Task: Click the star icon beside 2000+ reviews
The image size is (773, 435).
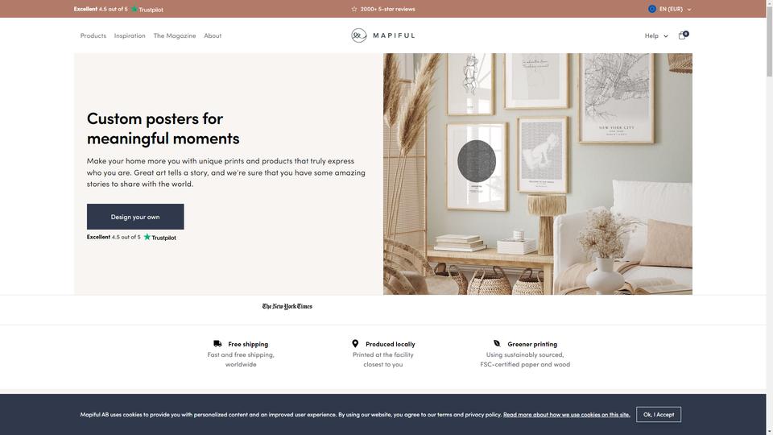Action: click(354, 9)
